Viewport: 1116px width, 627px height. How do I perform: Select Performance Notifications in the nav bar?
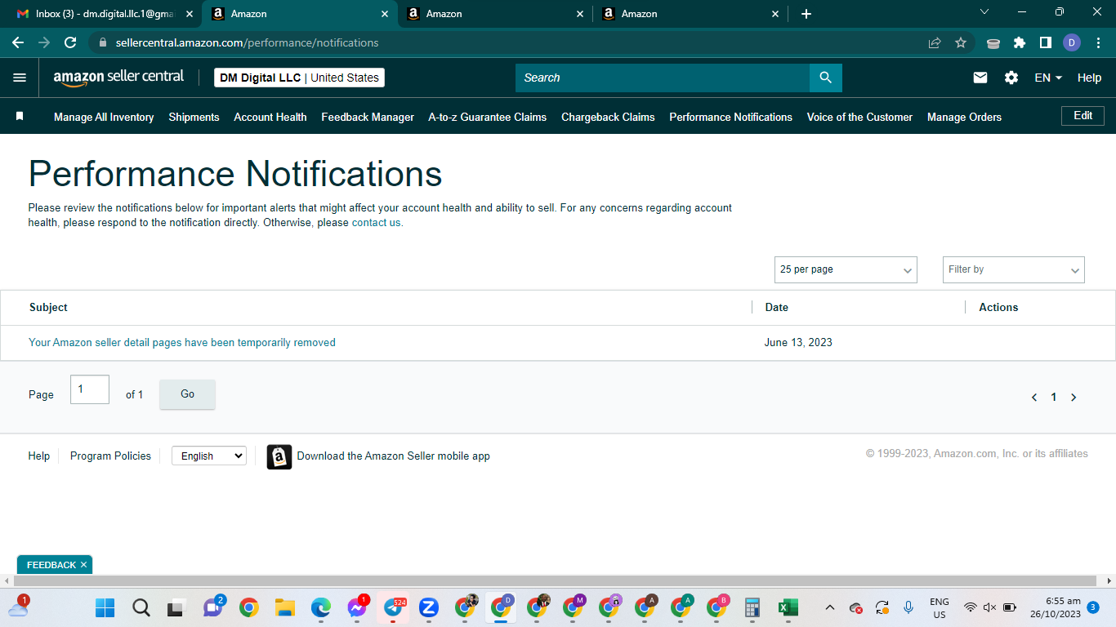click(731, 117)
